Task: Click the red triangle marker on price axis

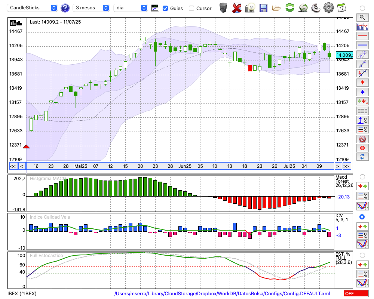Action: pos(26,147)
